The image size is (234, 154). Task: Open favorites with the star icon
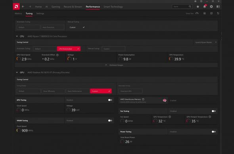click(198, 7)
